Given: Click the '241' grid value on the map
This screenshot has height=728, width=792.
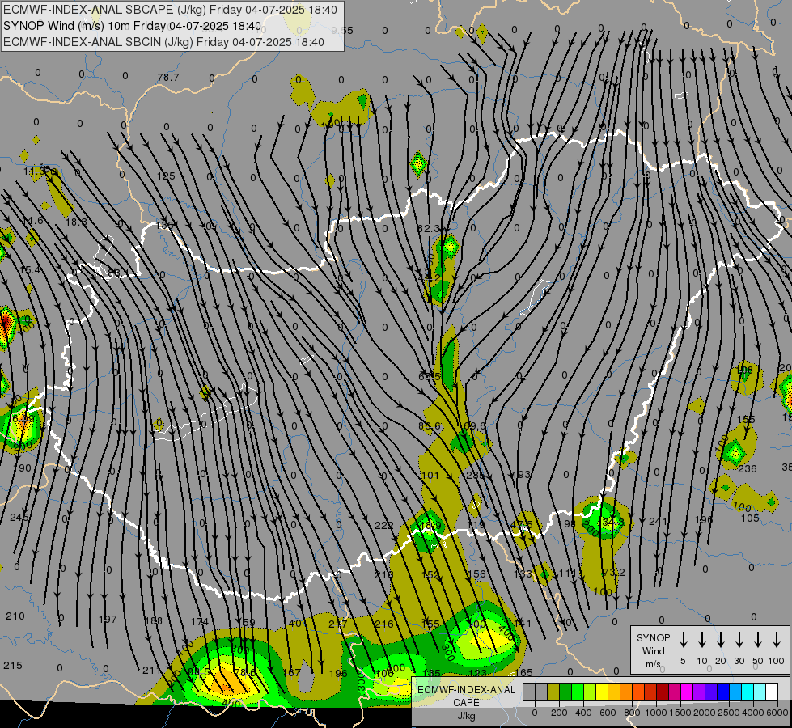Looking at the screenshot, I should (x=659, y=521).
